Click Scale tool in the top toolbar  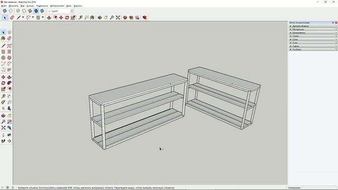pyautogui.click(x=73, y=17)
